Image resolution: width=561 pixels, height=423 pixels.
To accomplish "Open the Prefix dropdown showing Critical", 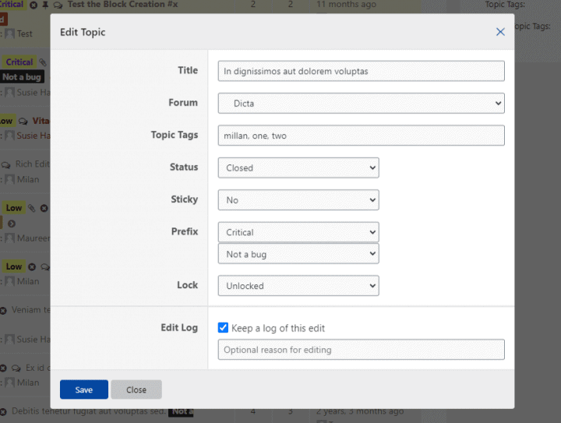I will (298, 232).
